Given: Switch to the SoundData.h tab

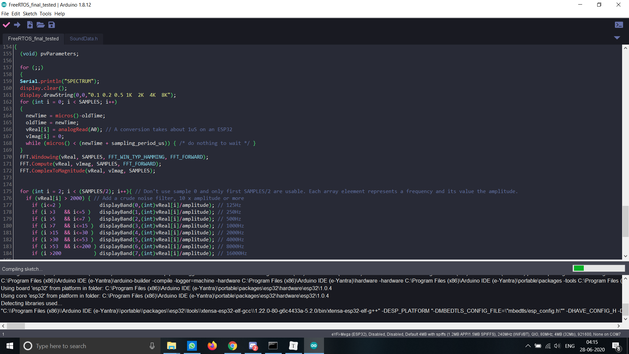Looking at the screenshot, I should pos(84,39).
